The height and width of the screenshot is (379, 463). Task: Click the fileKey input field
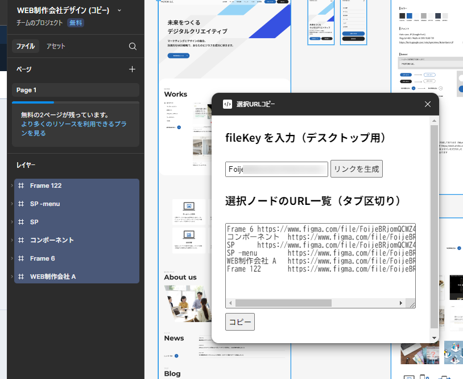(x=276, y=169)
